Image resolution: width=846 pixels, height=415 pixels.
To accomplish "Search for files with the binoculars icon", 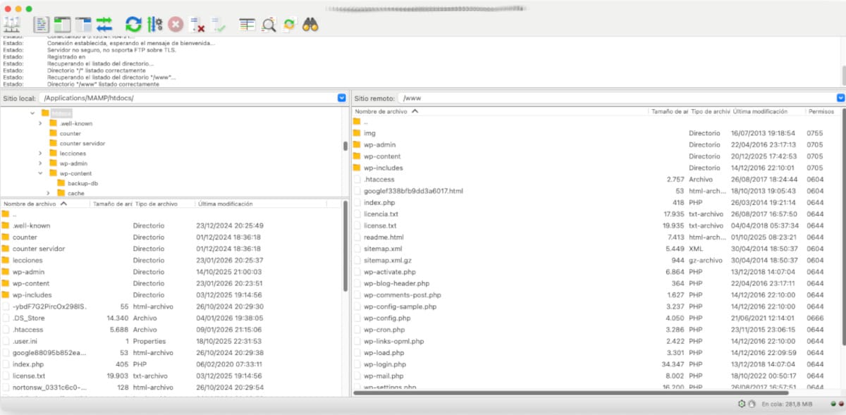I will 311,25.
